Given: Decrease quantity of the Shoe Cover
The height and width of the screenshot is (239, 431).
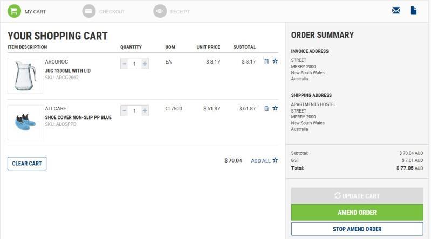Looking at the screenshot, I should [x=125, y=111].
